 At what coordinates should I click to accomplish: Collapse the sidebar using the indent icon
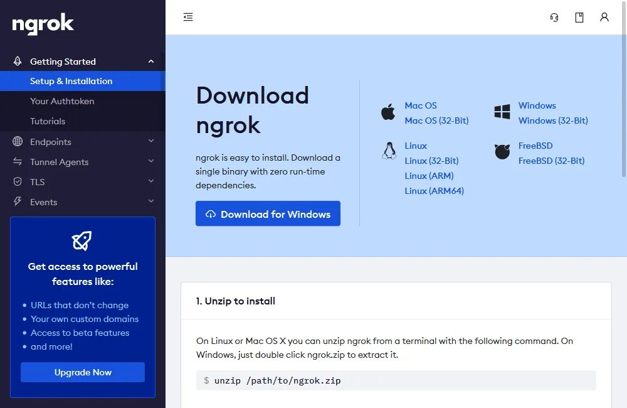188,17
